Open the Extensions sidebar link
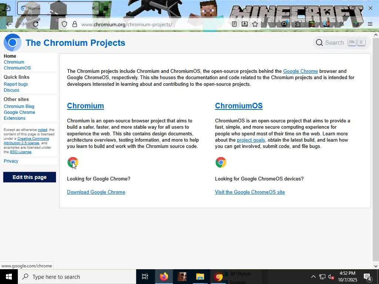The image size is (379, 284). [14, 118]
